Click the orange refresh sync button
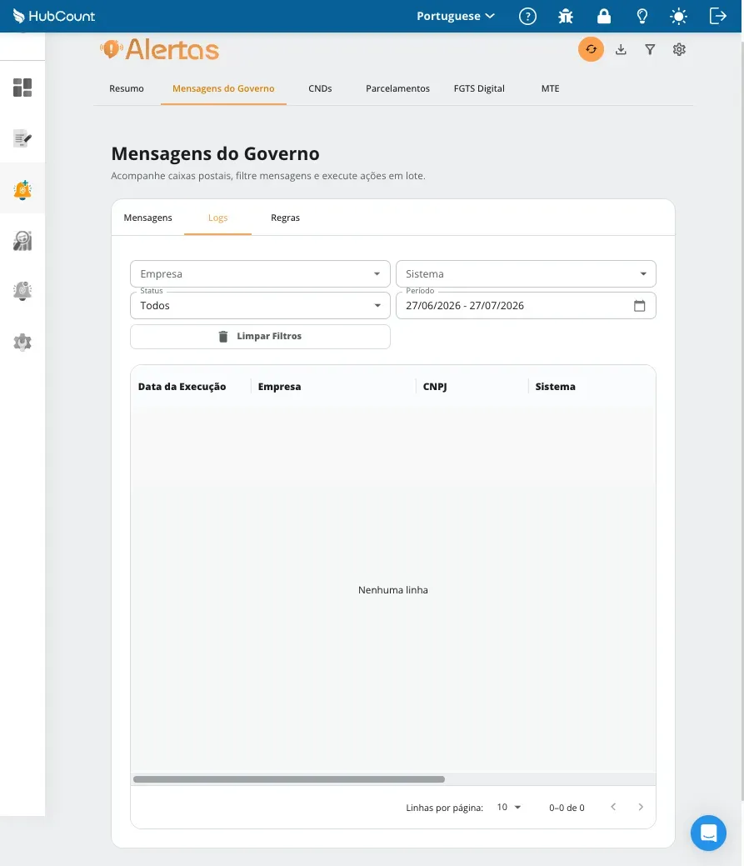The width and height of the screenshot is (744, 866). (591, 49)
